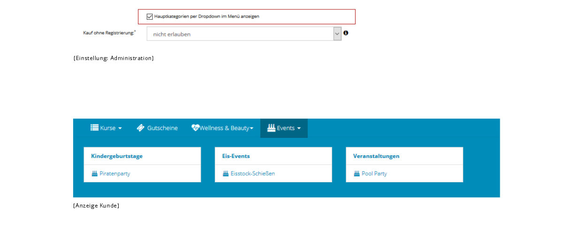This screenshot has width=563, height=229.
Task: Open the Veranstaltungen category heading
Action: [376, 156]
